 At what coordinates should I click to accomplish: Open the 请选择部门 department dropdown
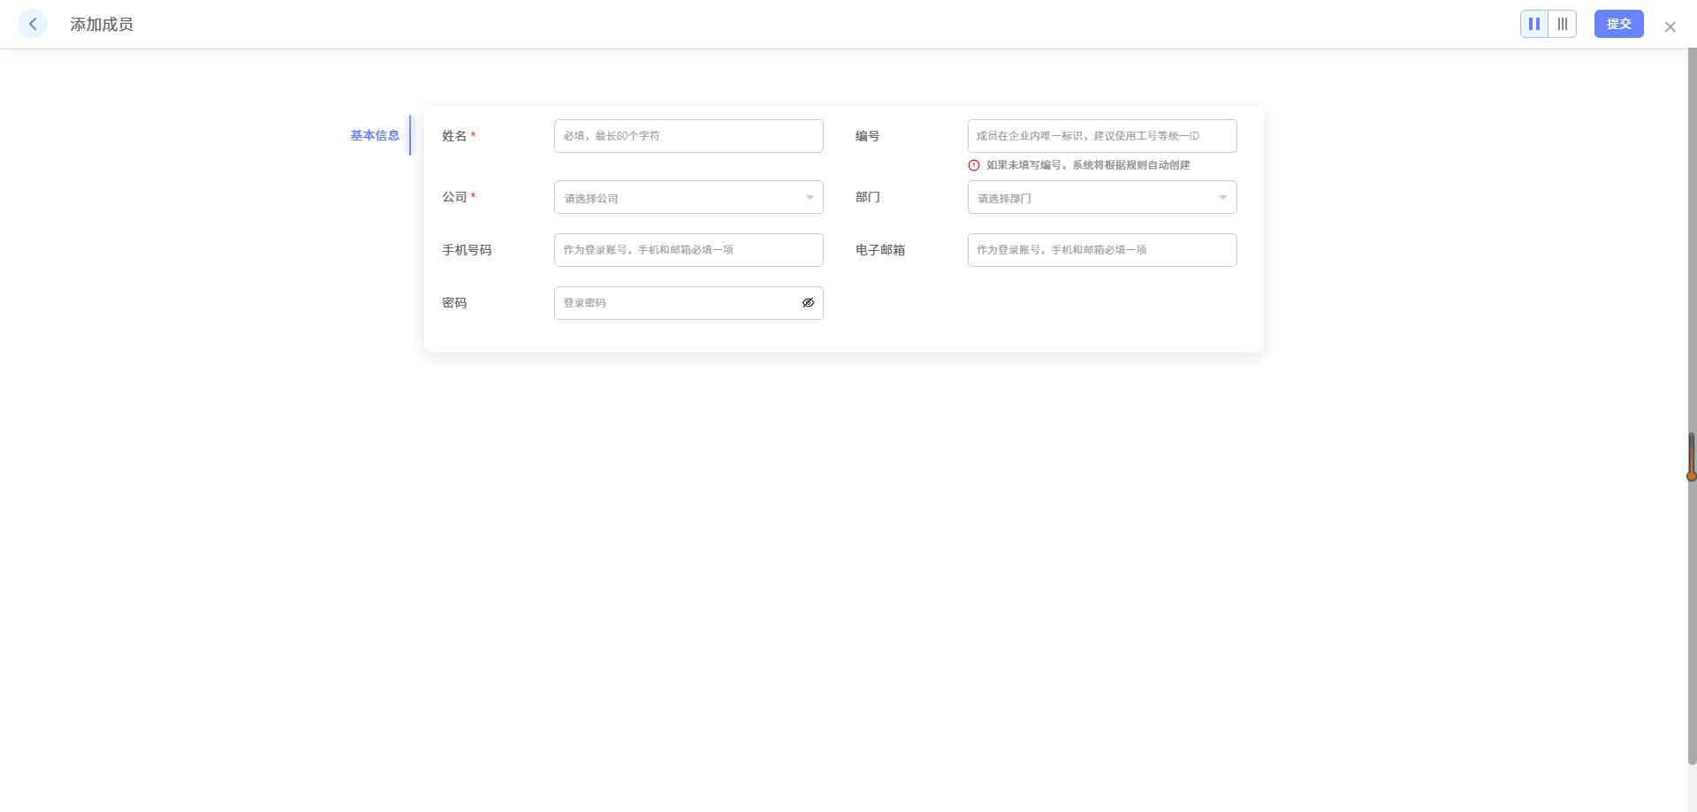[x=1102, y=197]
